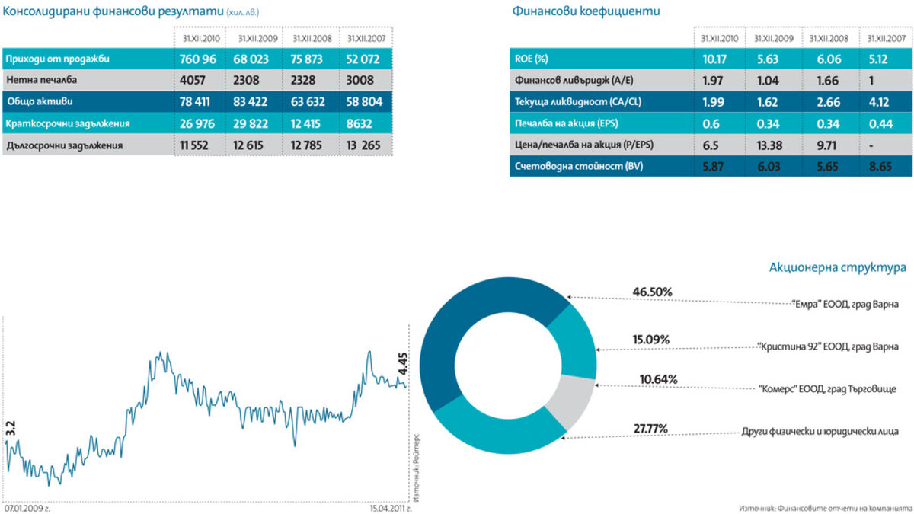Click the ROE value 10.17
914x514 pixels.
pyautogui.click(x=714, y=59)
